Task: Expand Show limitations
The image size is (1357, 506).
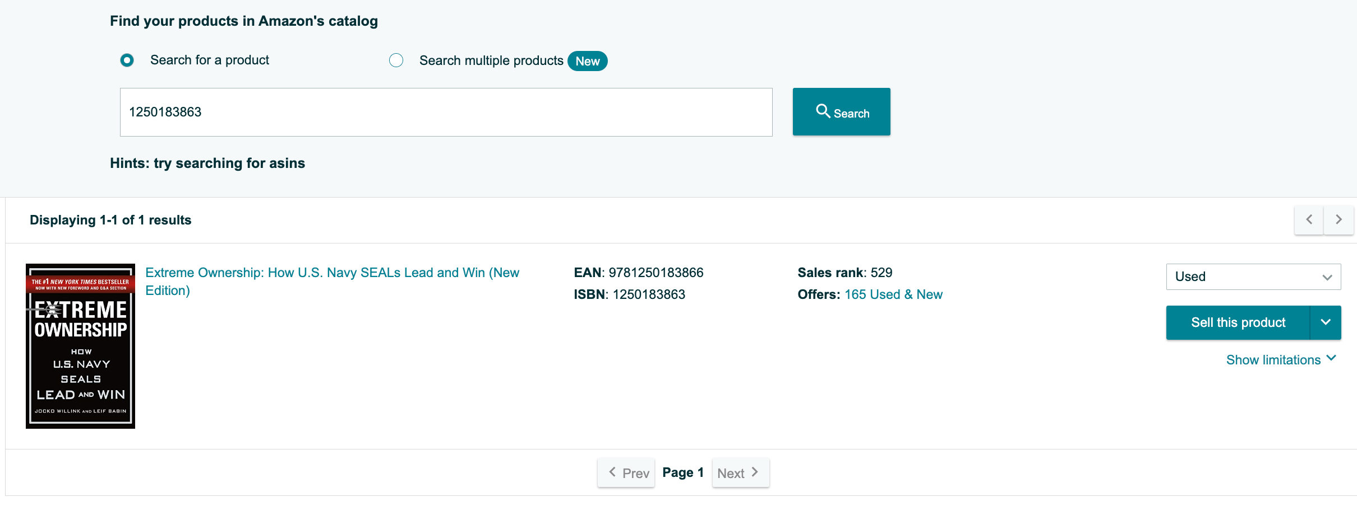Action: coord(1281,360)
